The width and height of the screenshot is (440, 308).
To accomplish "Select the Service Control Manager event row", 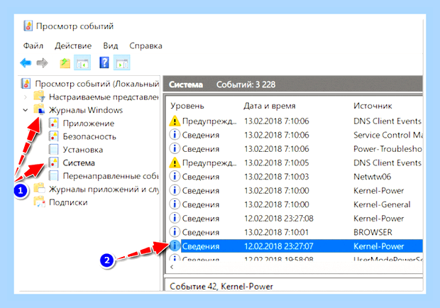I will coord(296,135).
